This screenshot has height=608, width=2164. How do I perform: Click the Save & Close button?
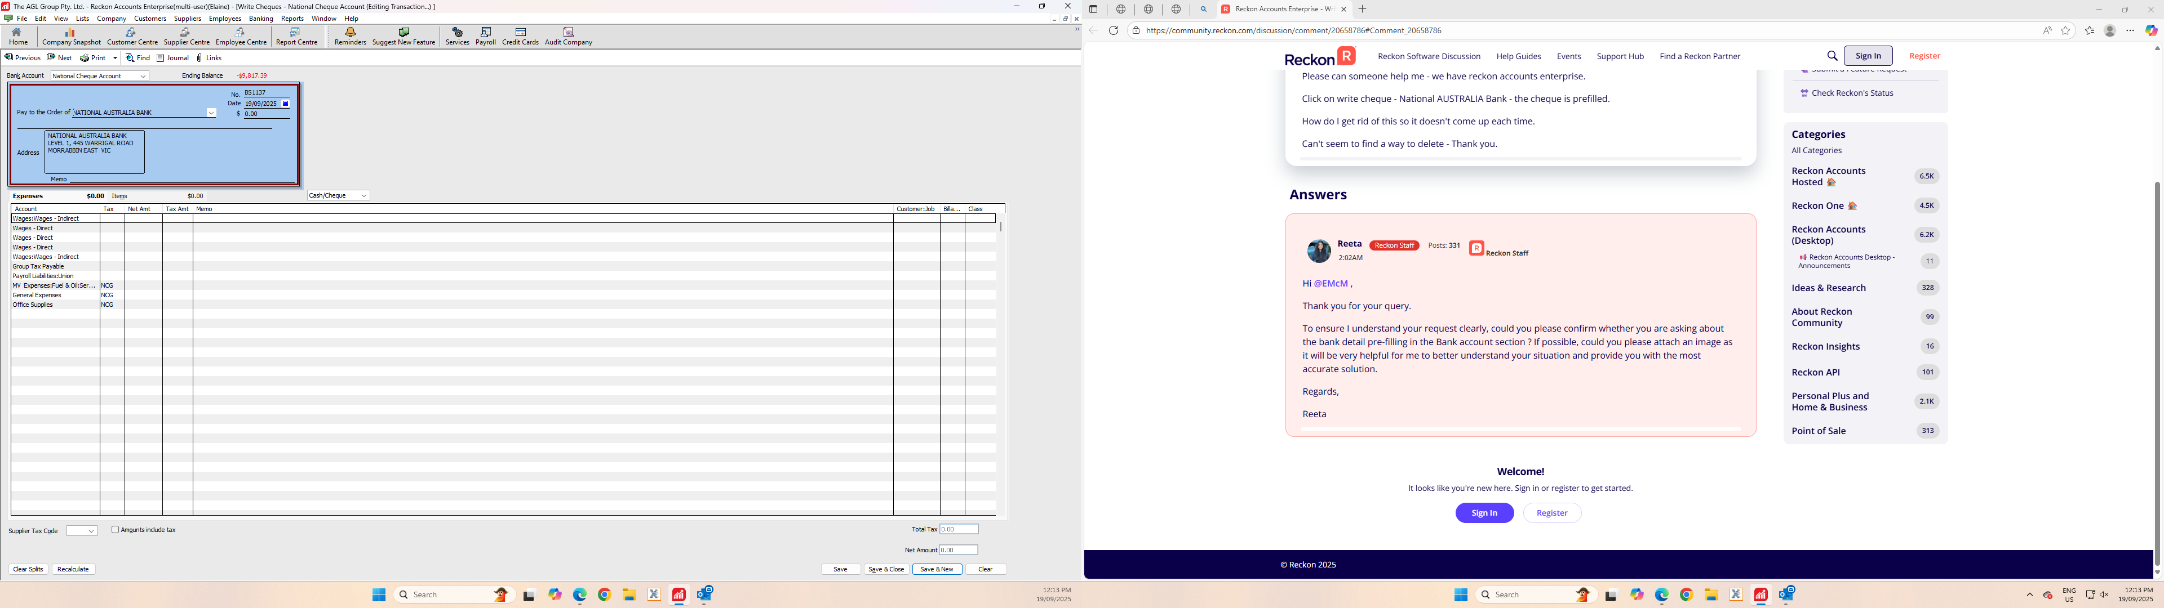(x=886, y=569)
